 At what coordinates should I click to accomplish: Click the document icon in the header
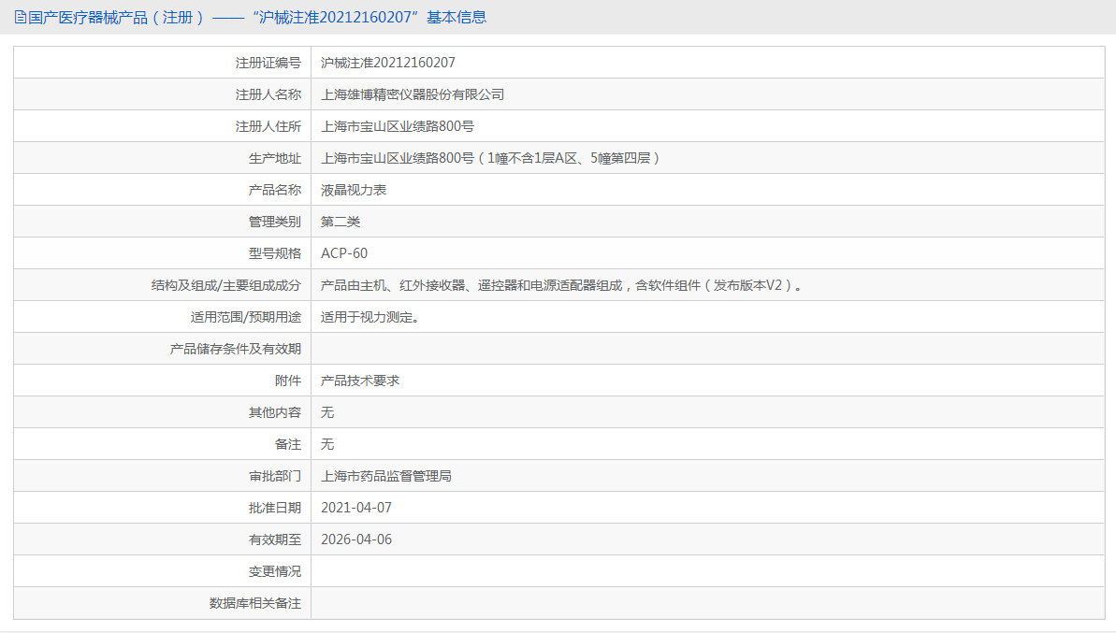point(20,17)
